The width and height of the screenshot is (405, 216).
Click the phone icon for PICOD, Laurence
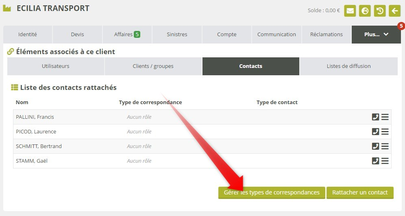pos(375,132)
